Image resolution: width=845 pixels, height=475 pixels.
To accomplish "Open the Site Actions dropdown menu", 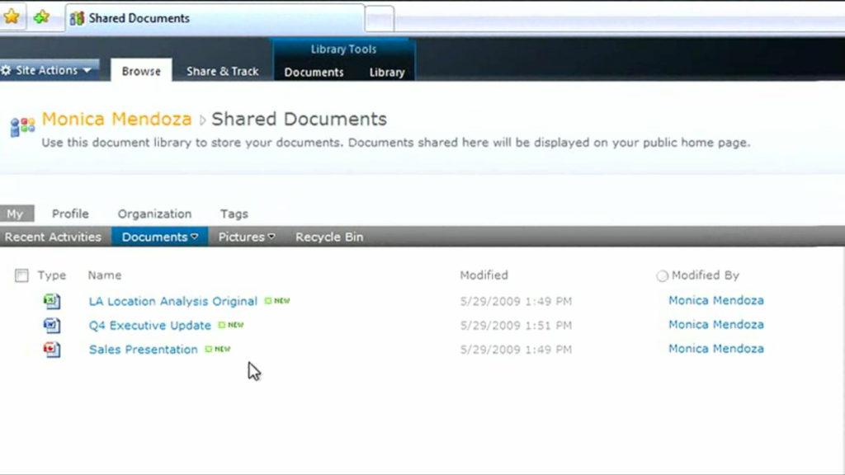I will (50, 70).
